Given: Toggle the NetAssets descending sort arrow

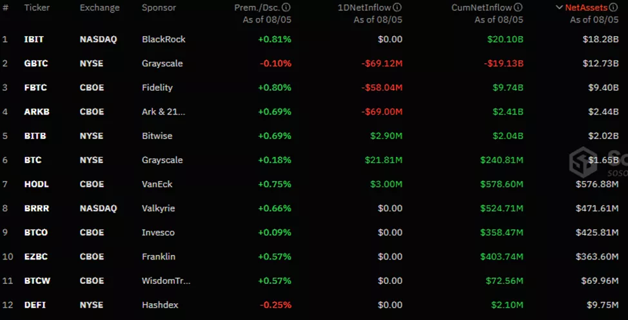Looking at the screenshot, I should click(x=559, y=8).
